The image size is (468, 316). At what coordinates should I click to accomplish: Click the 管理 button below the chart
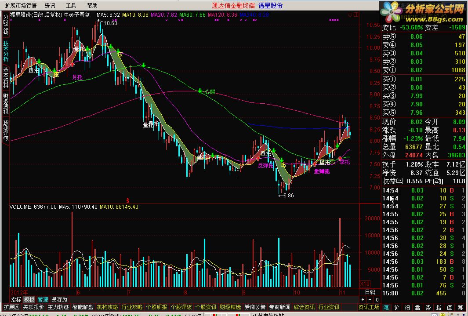[x=43, y=300]
